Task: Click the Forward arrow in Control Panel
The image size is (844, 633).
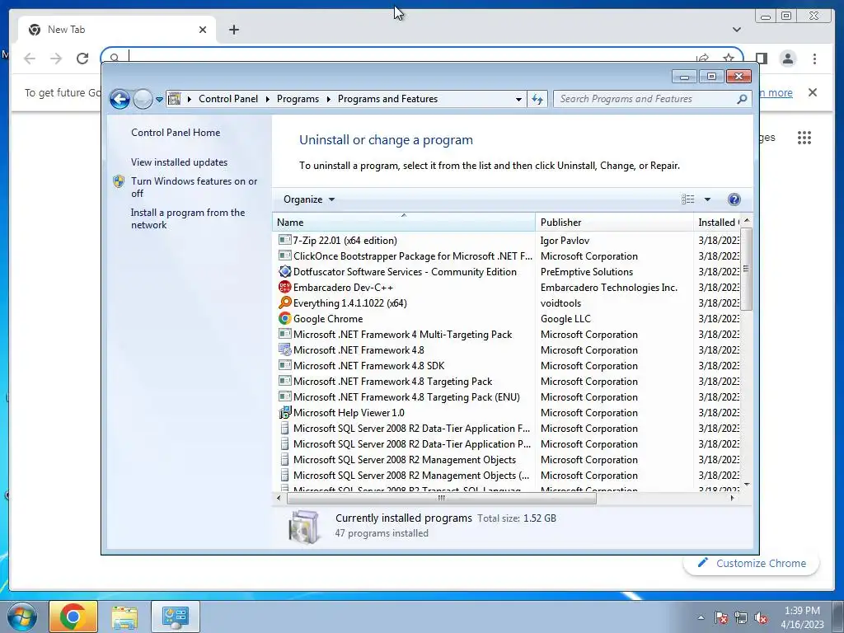Action: (x=143, y=100)
